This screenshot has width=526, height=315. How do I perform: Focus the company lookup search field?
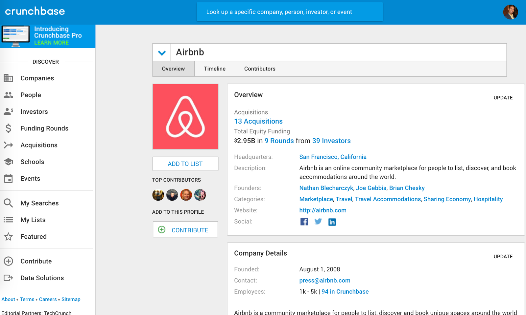point(290,12)
